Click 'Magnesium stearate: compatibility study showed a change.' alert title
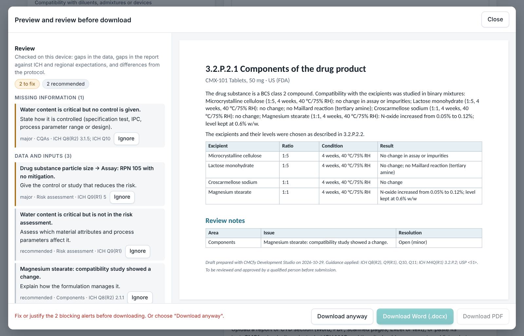524x336 pixels. point(85,273)
